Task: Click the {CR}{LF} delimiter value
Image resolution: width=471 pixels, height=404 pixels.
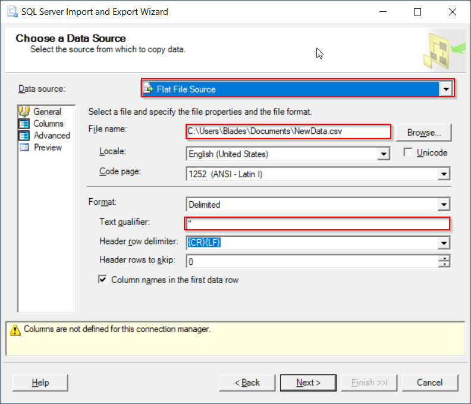Action: tap(204, 242)
